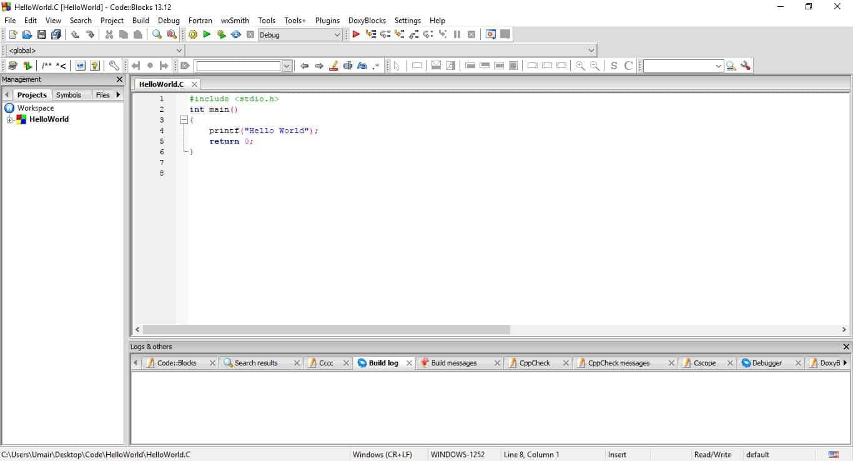Click the Save all files icon
The image size is (853, 461).
click(x=56, y=34)
